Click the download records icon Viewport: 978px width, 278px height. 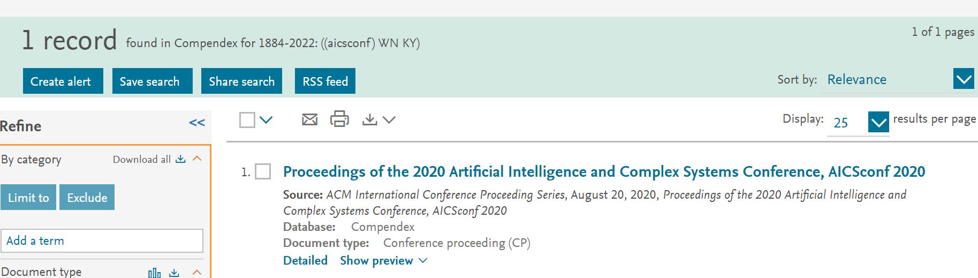pyautogui.click(x=369, y=119)
